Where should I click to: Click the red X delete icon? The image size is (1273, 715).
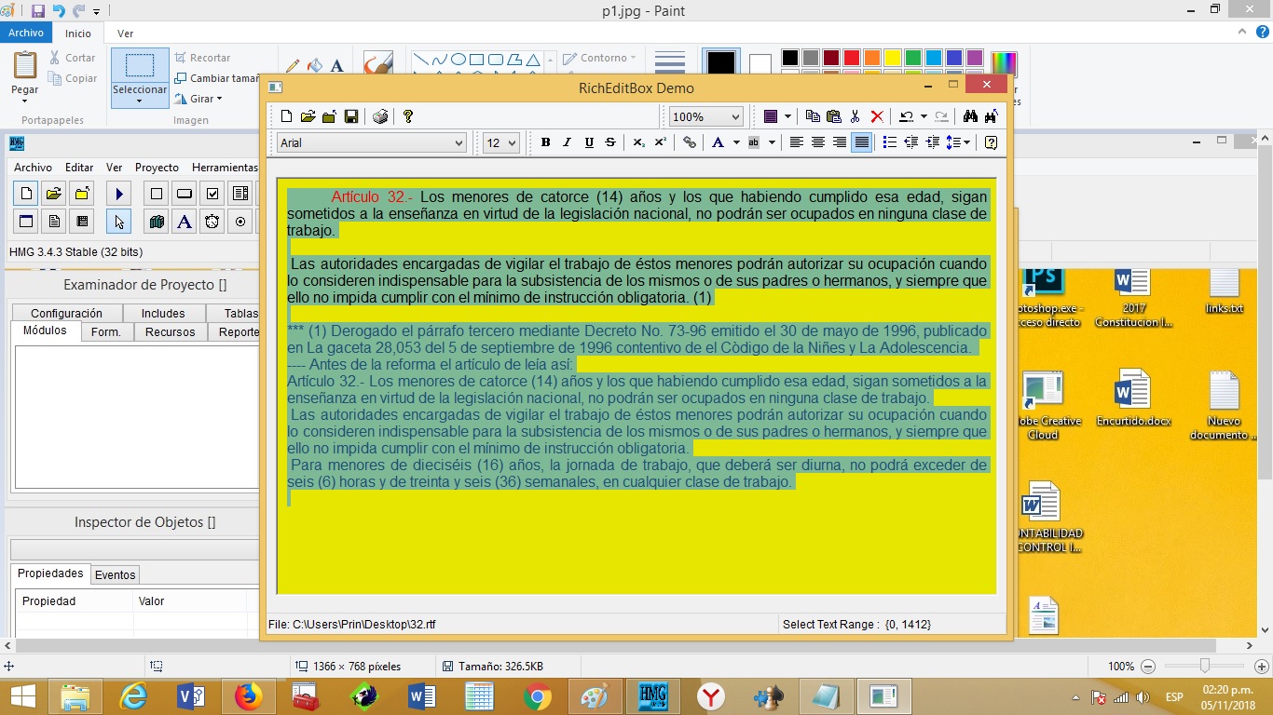(877, 116)
